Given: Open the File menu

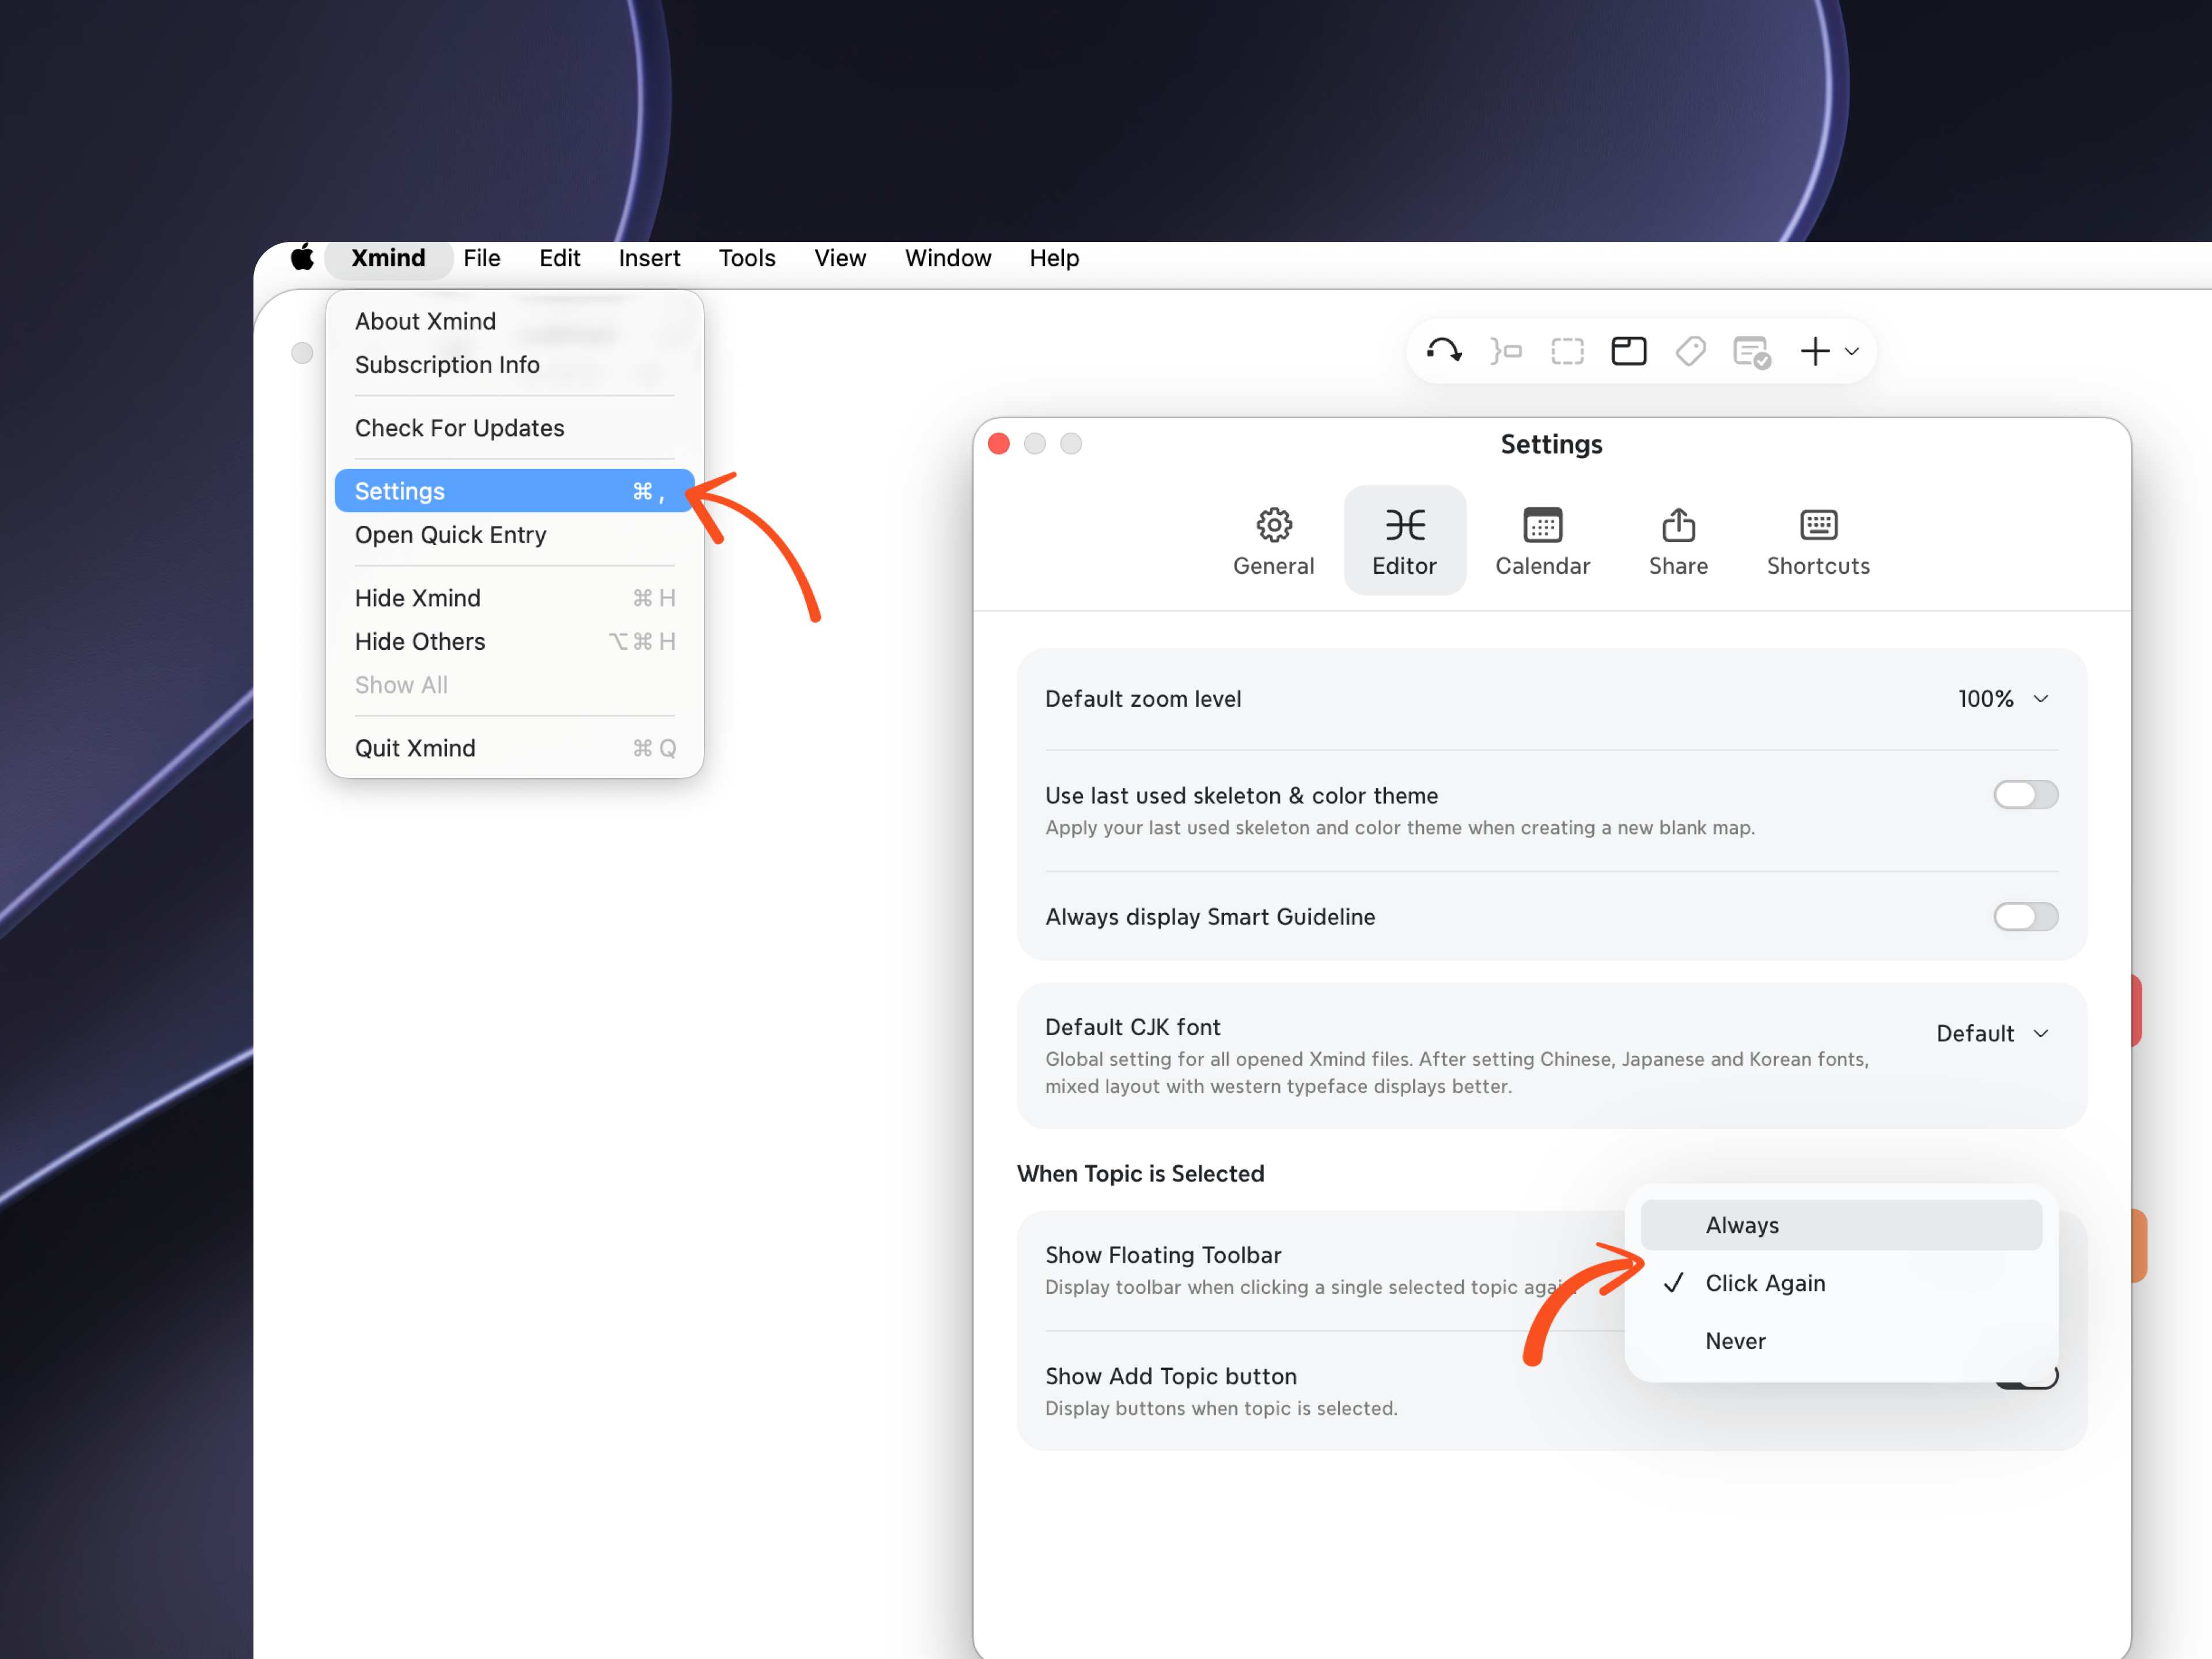Looking at the screenshot, I should (x=482, y=258).
